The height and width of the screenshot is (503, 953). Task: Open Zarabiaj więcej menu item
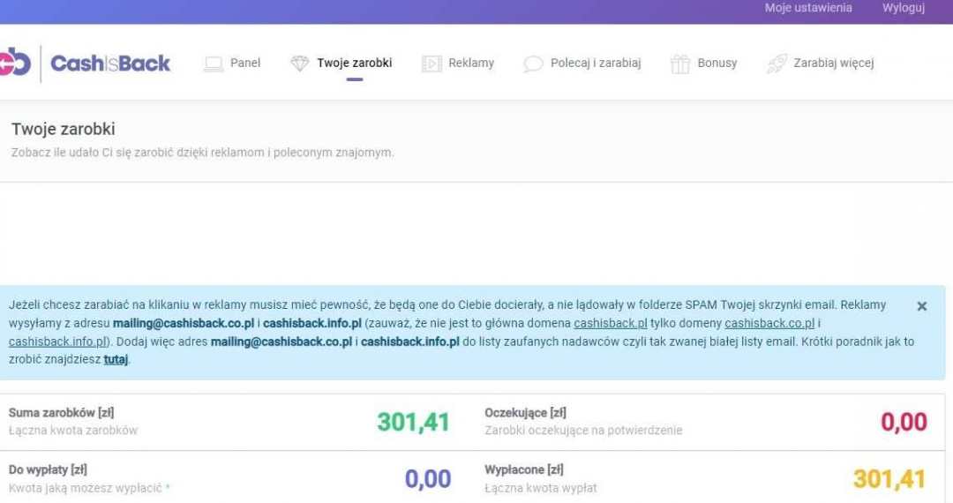[834, 64]
